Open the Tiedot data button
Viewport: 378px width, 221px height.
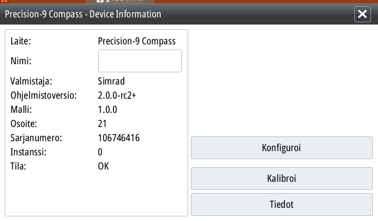tap(282, 204)
